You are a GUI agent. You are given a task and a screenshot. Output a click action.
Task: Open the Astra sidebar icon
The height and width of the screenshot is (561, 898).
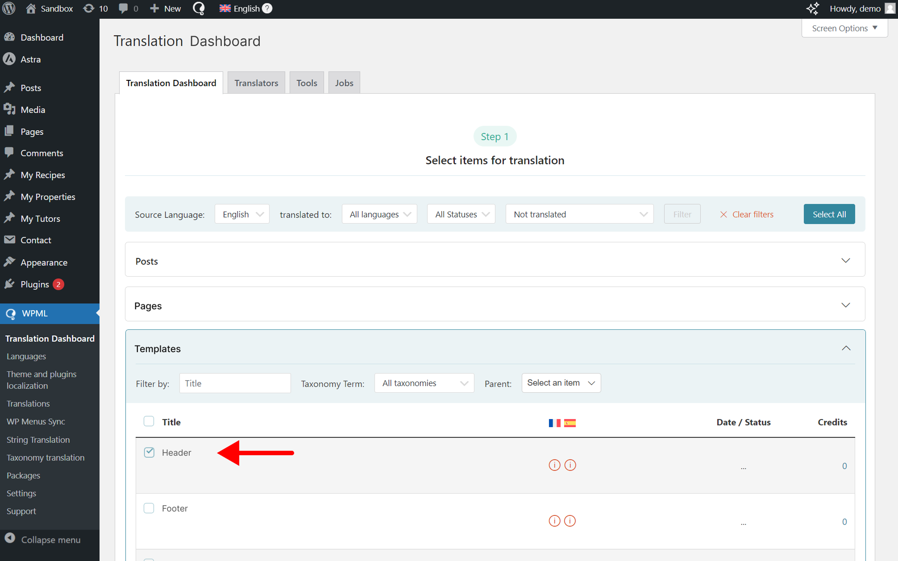point(9,59)
